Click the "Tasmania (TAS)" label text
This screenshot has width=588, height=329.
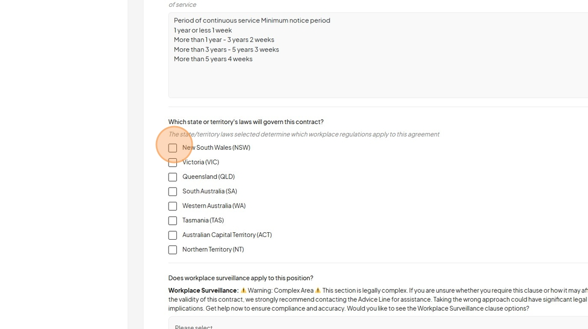click(203, 220)
